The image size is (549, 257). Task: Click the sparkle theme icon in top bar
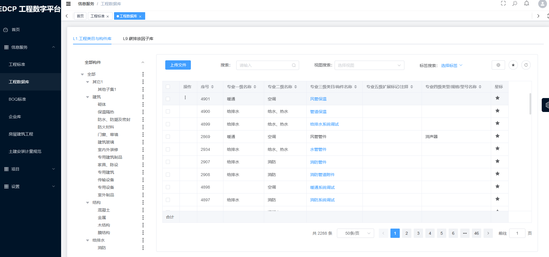pos(515,3)
